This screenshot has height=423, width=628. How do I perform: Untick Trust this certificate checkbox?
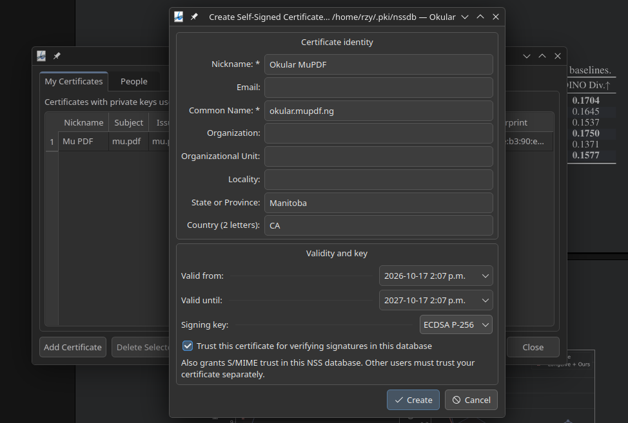click(x=188, y=346)
